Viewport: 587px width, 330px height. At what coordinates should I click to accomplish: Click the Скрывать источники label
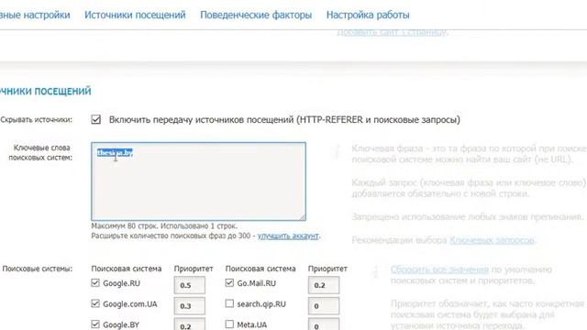pos(37,120)
